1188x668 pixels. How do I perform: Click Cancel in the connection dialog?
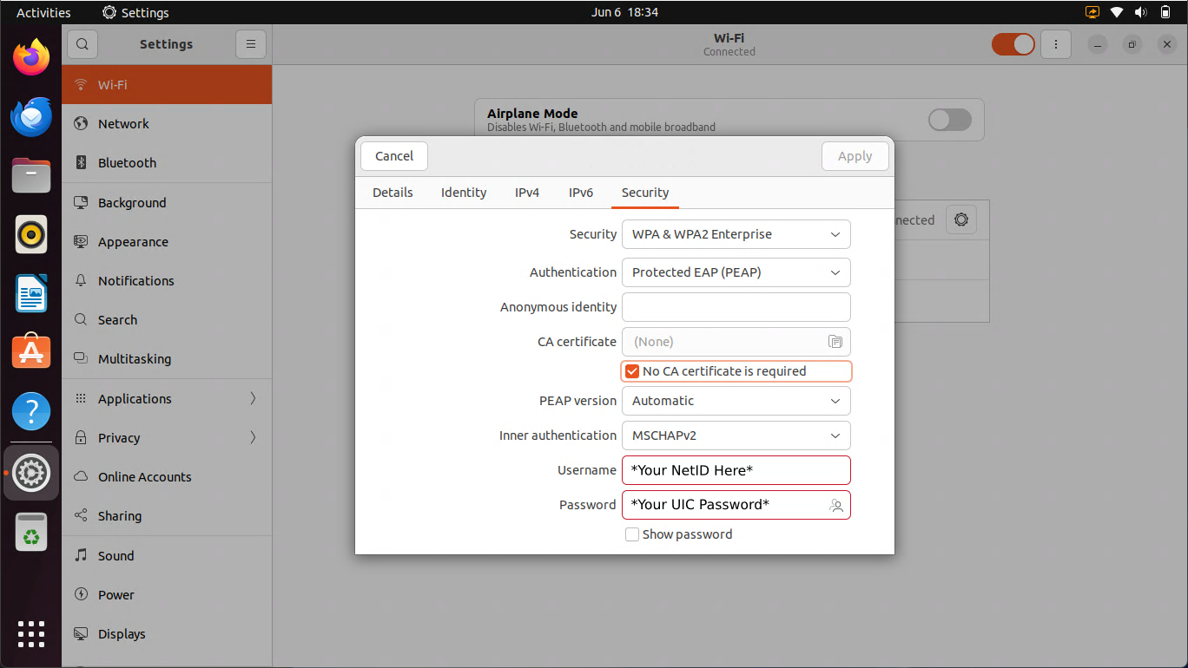click(x=394, y=156)
